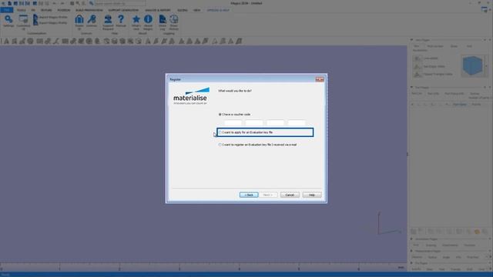This screenshot has width=493, height=277.
Task: Click the Back button in Register dialog
Action: [249, 195]
